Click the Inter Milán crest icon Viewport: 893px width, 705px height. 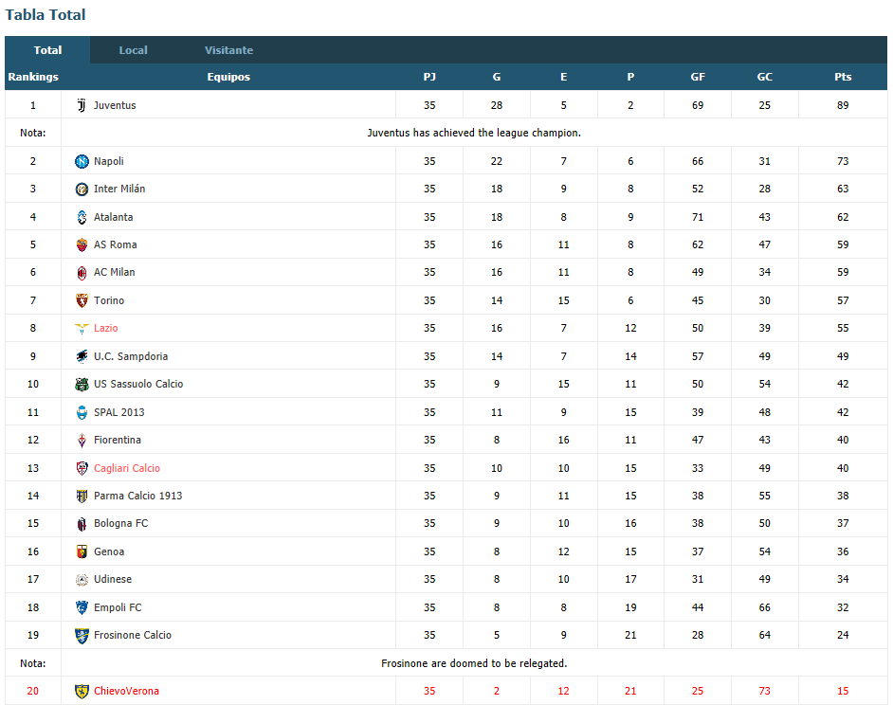pyautogui.click(x=82, y=190)
